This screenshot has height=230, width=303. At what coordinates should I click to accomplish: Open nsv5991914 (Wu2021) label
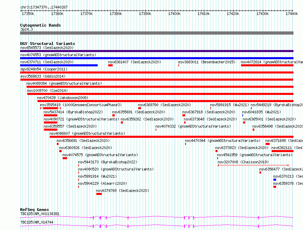coord(97,176)
